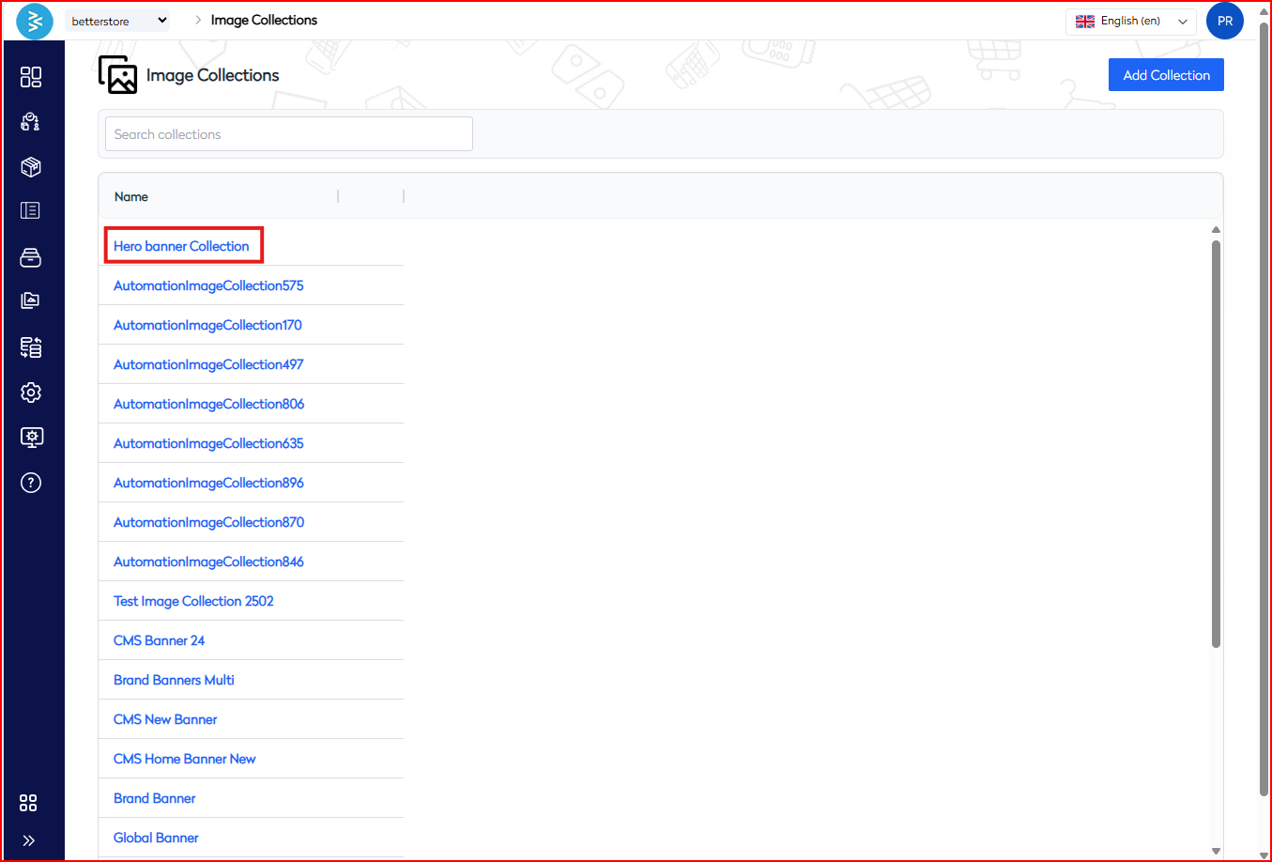
Task: Click the product box icon in sidebar
Action: pos(31,167)
